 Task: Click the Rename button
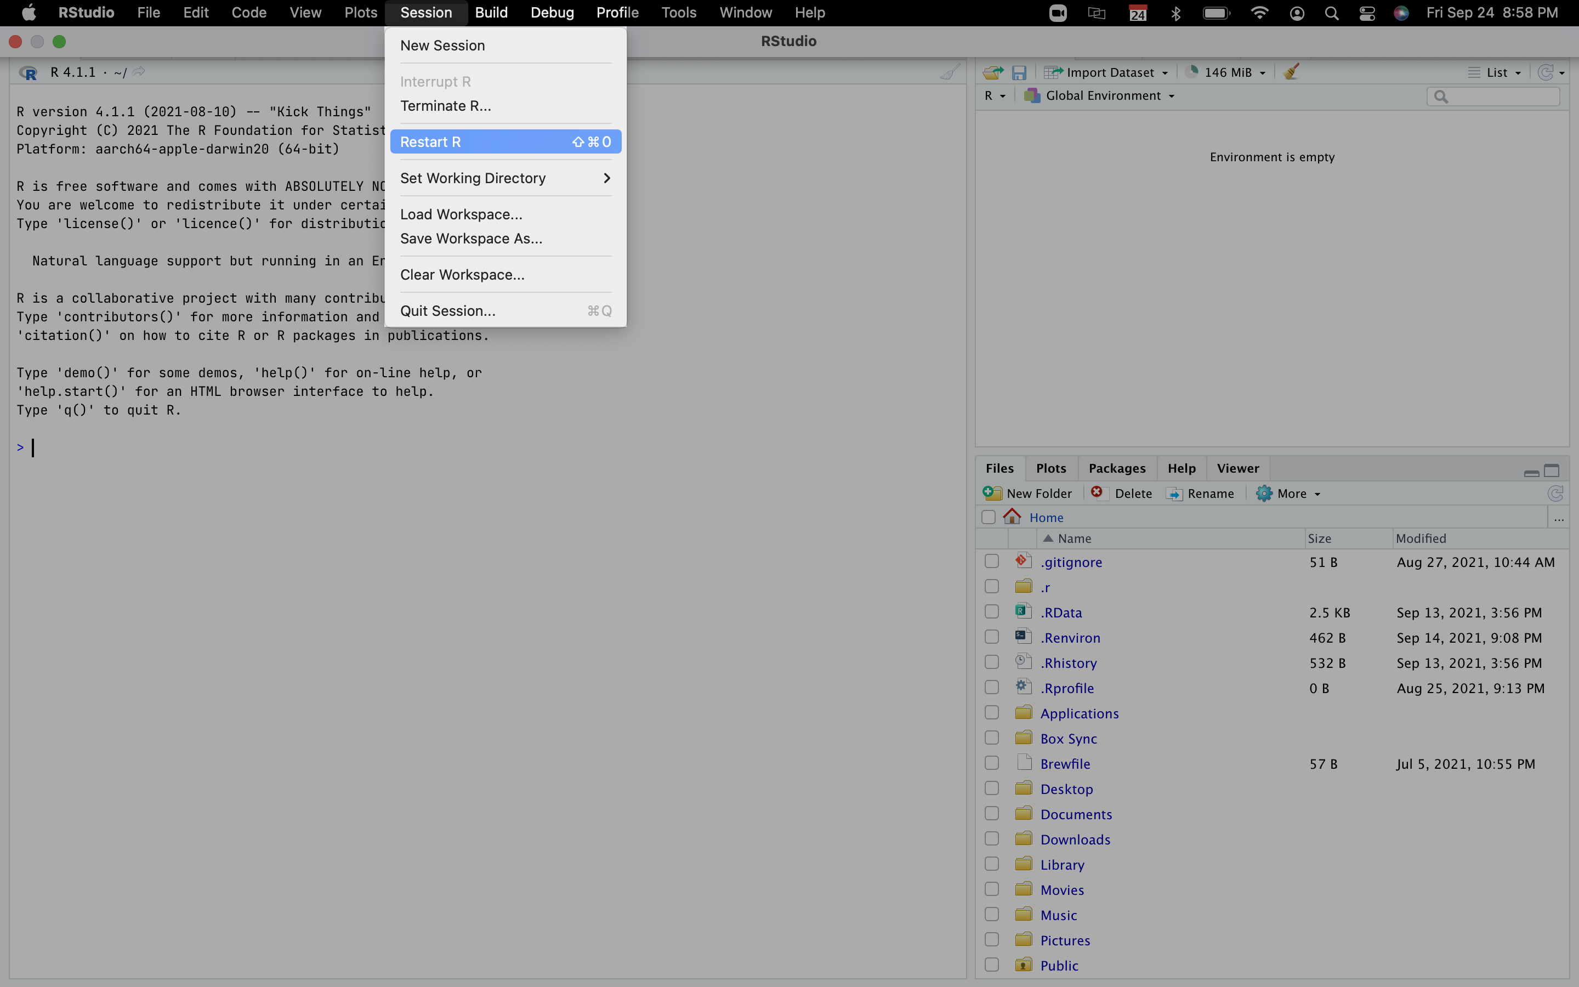1201,493
